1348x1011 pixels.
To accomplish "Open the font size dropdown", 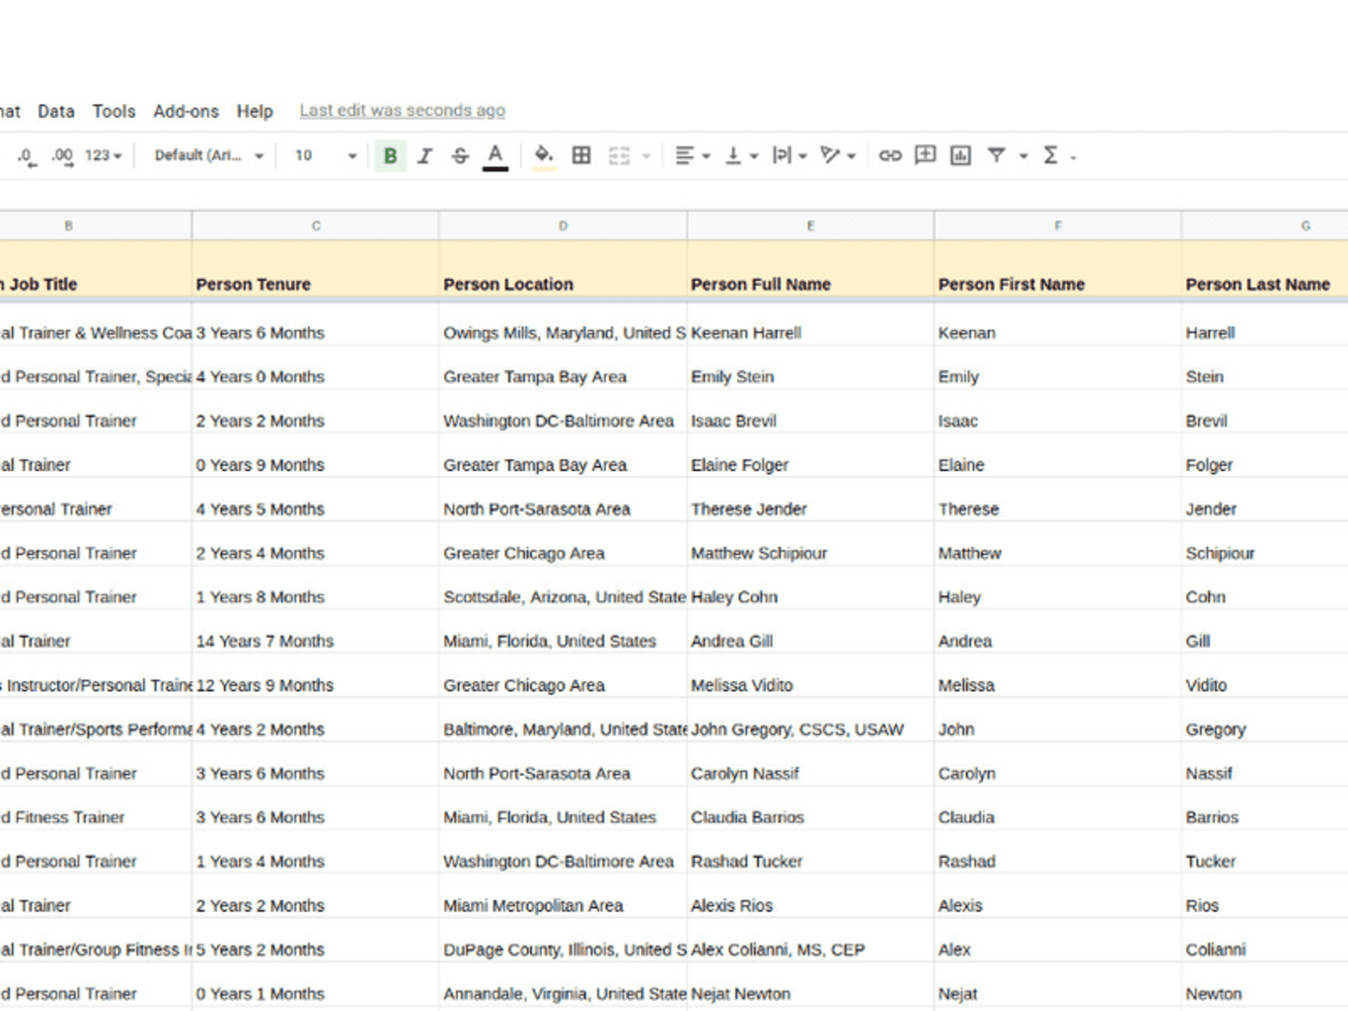I will pyautogui.click(x=325, y=155).
